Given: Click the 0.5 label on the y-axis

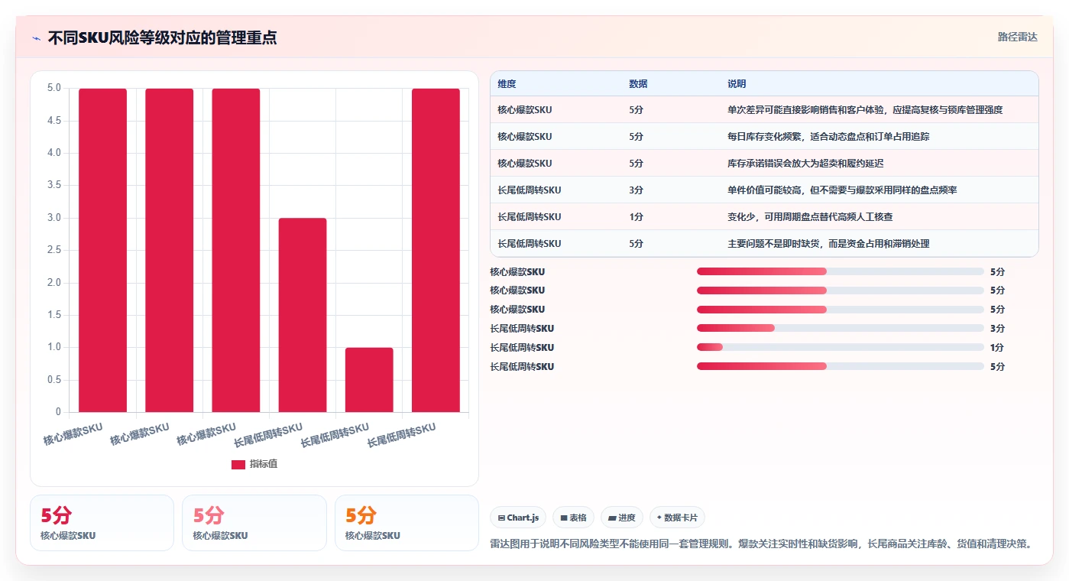Looking at the screenshot, I should (x=54, y=380).
